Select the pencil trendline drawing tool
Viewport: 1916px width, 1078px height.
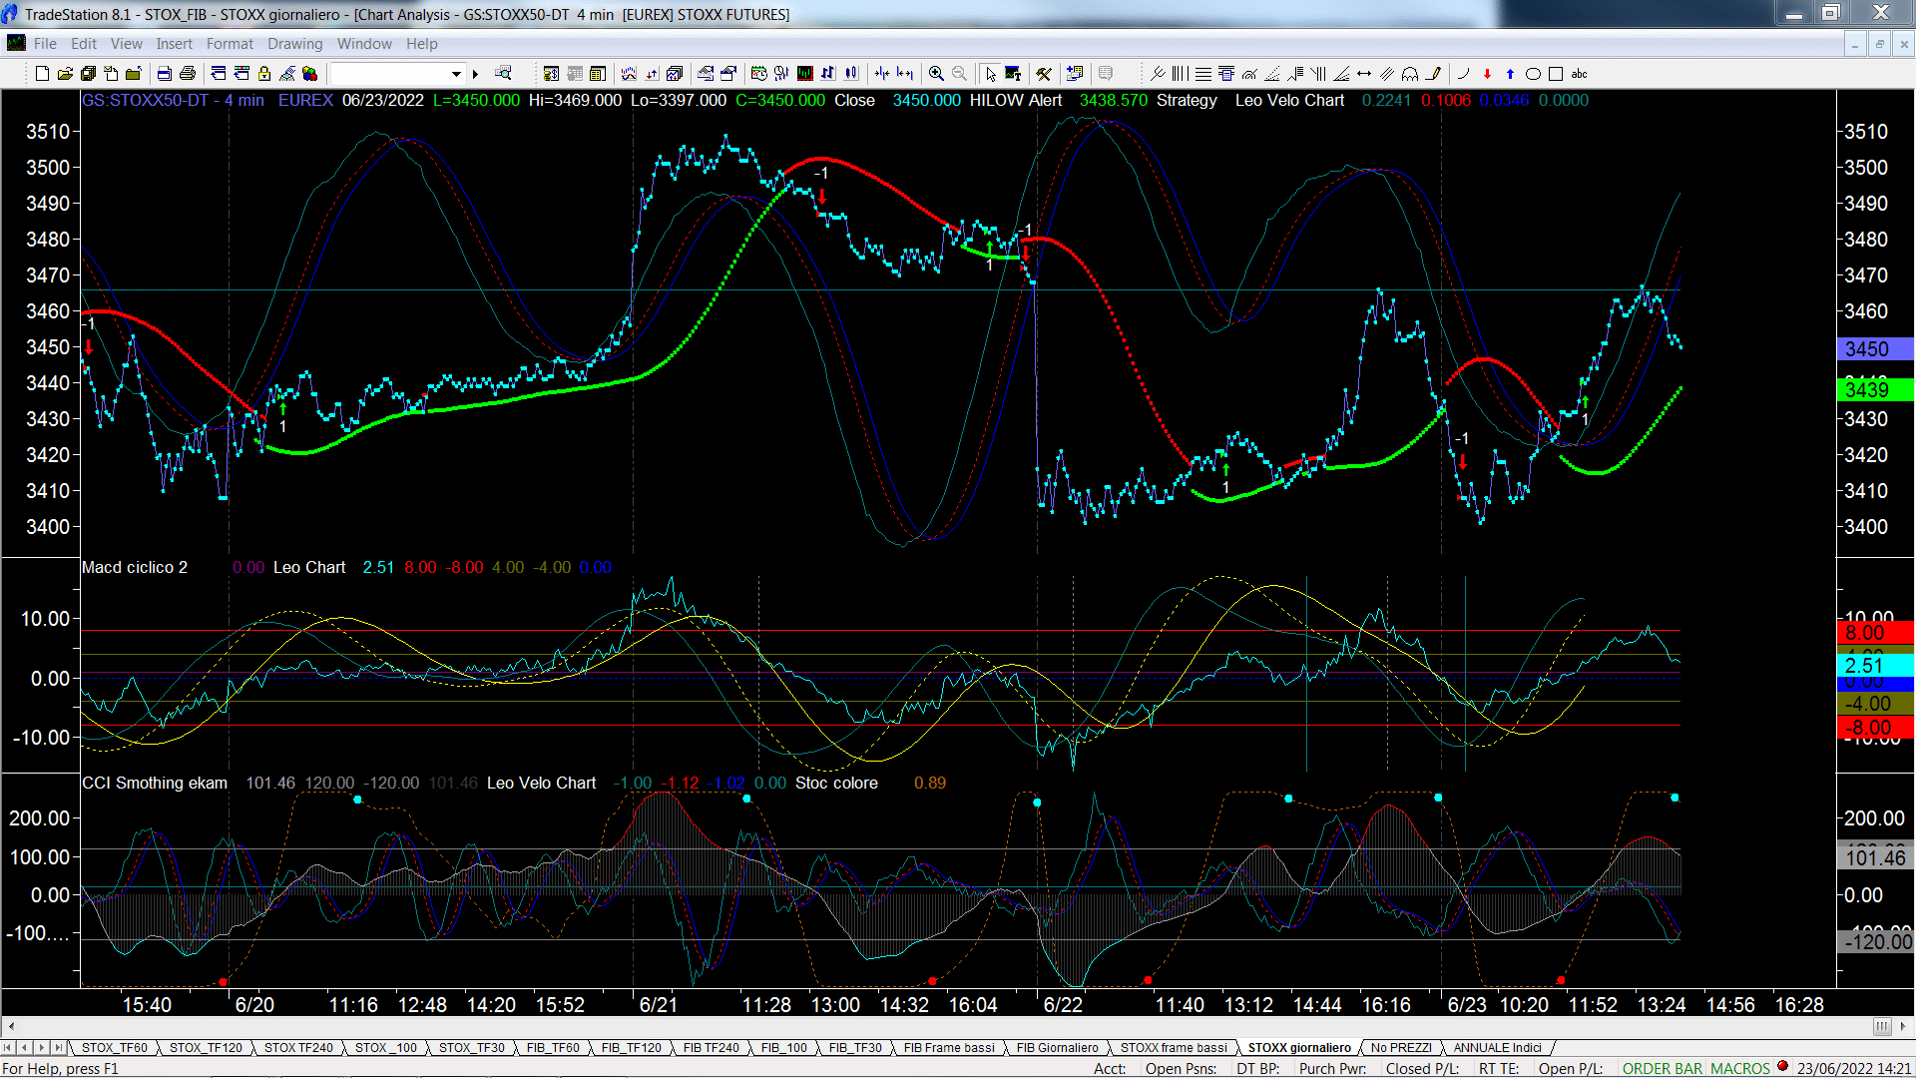[x=1433, y=74]
